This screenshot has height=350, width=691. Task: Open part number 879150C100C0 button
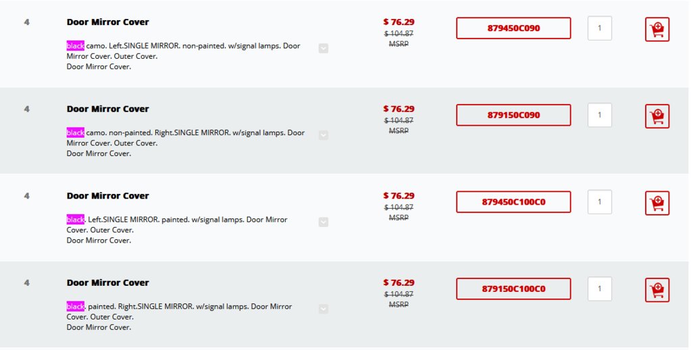513,289
